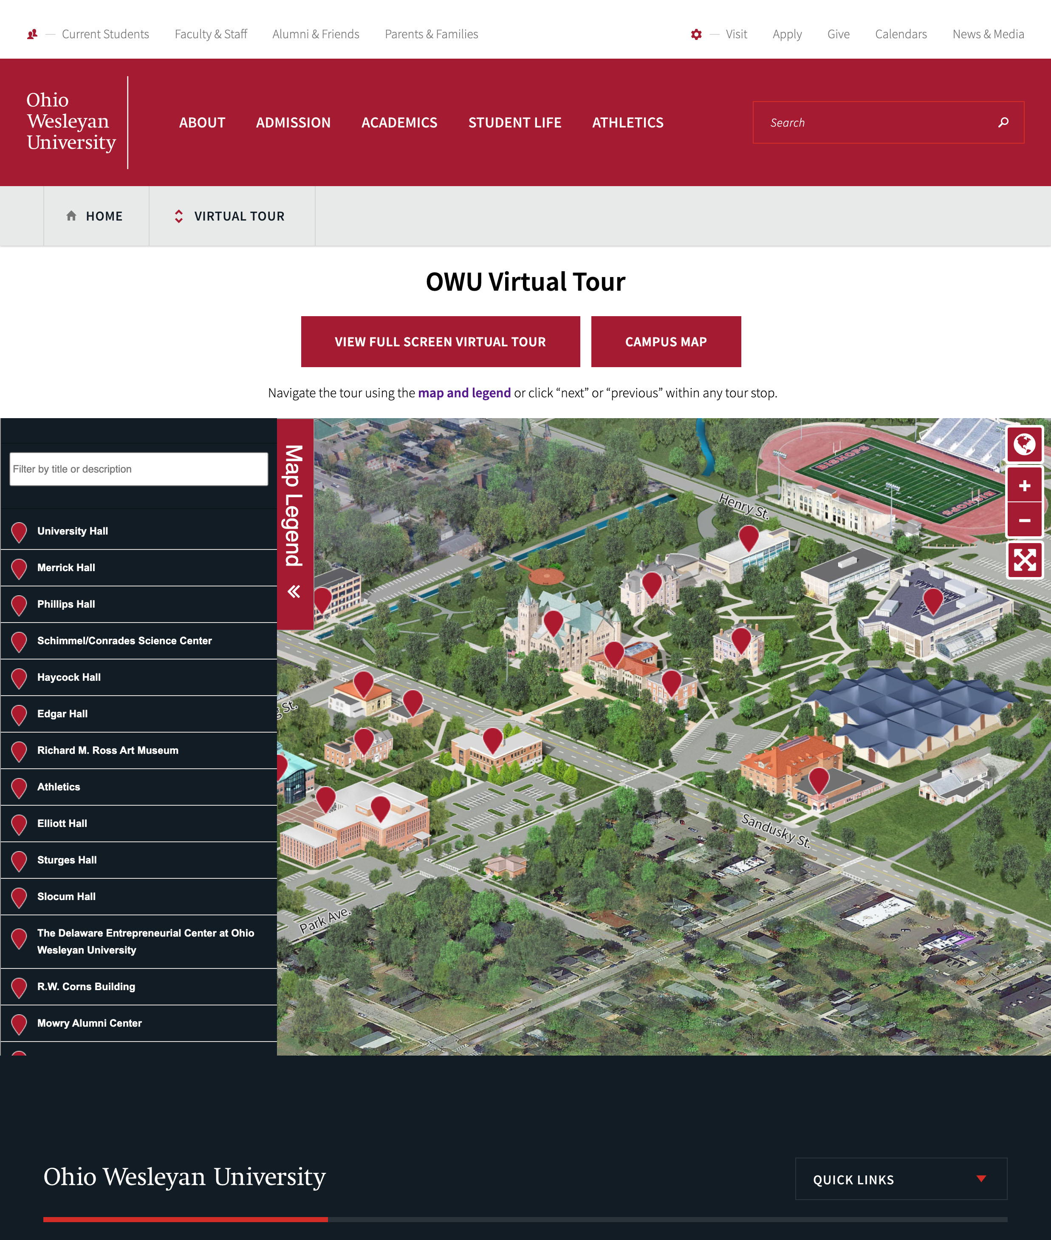Open the Admission navigation menu
Screen dimensions: 1051x1240
point(294,123)
